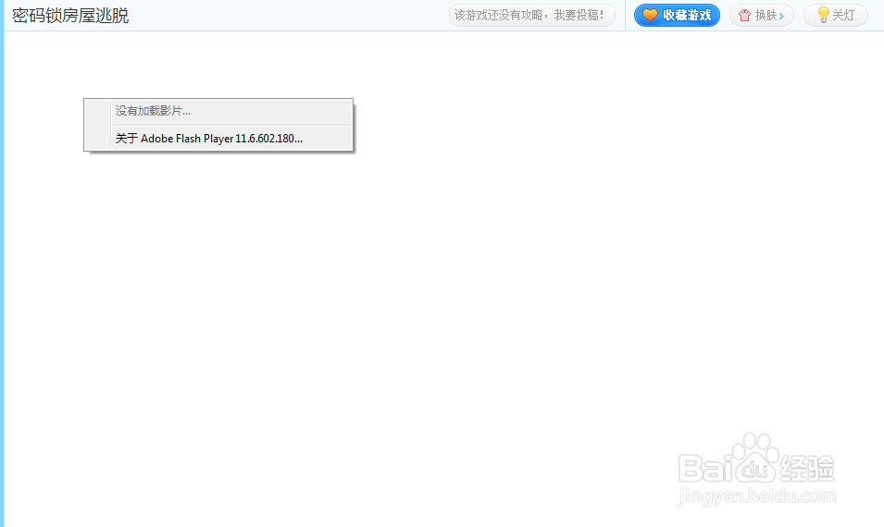Click the 收藏游戏 button
The height and width of the screenshot is (527, 884).
[x=677, y=15]
